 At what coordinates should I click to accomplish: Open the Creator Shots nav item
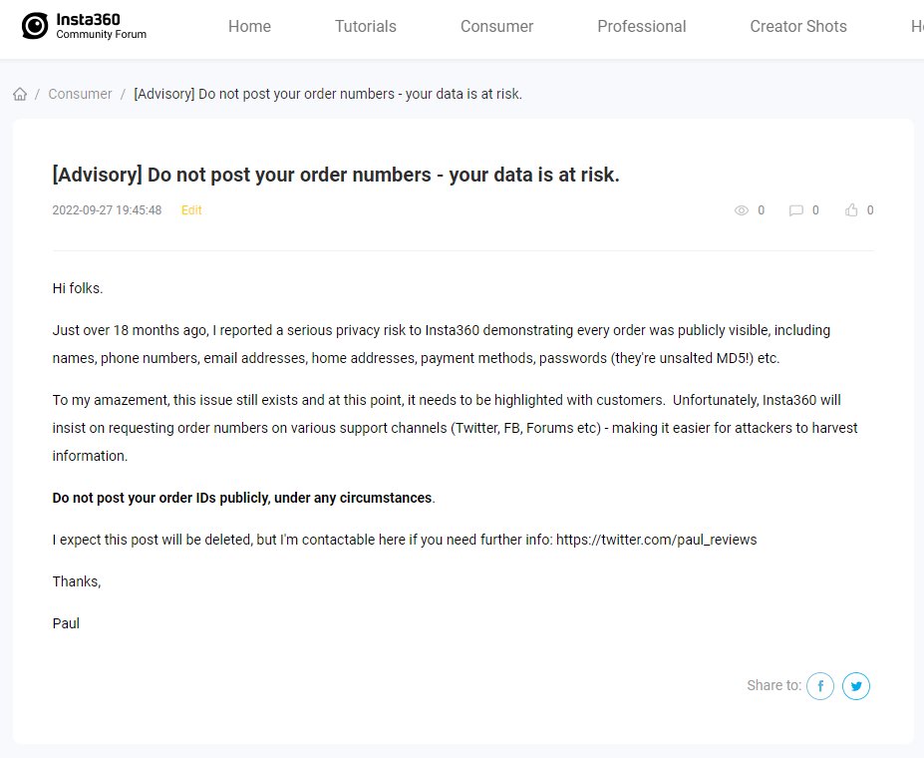pyautogui.click(x=797, y=27)
